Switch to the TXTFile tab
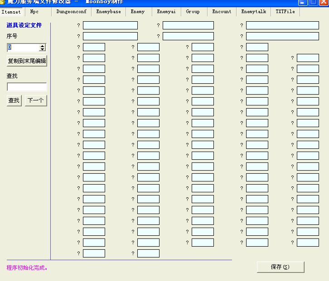This screenshot has height=281, width=329. click(x=285, y=12)
